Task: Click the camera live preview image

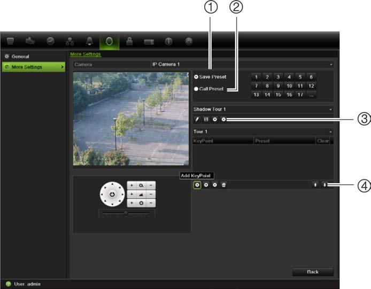Action: [x=131, y=119]
